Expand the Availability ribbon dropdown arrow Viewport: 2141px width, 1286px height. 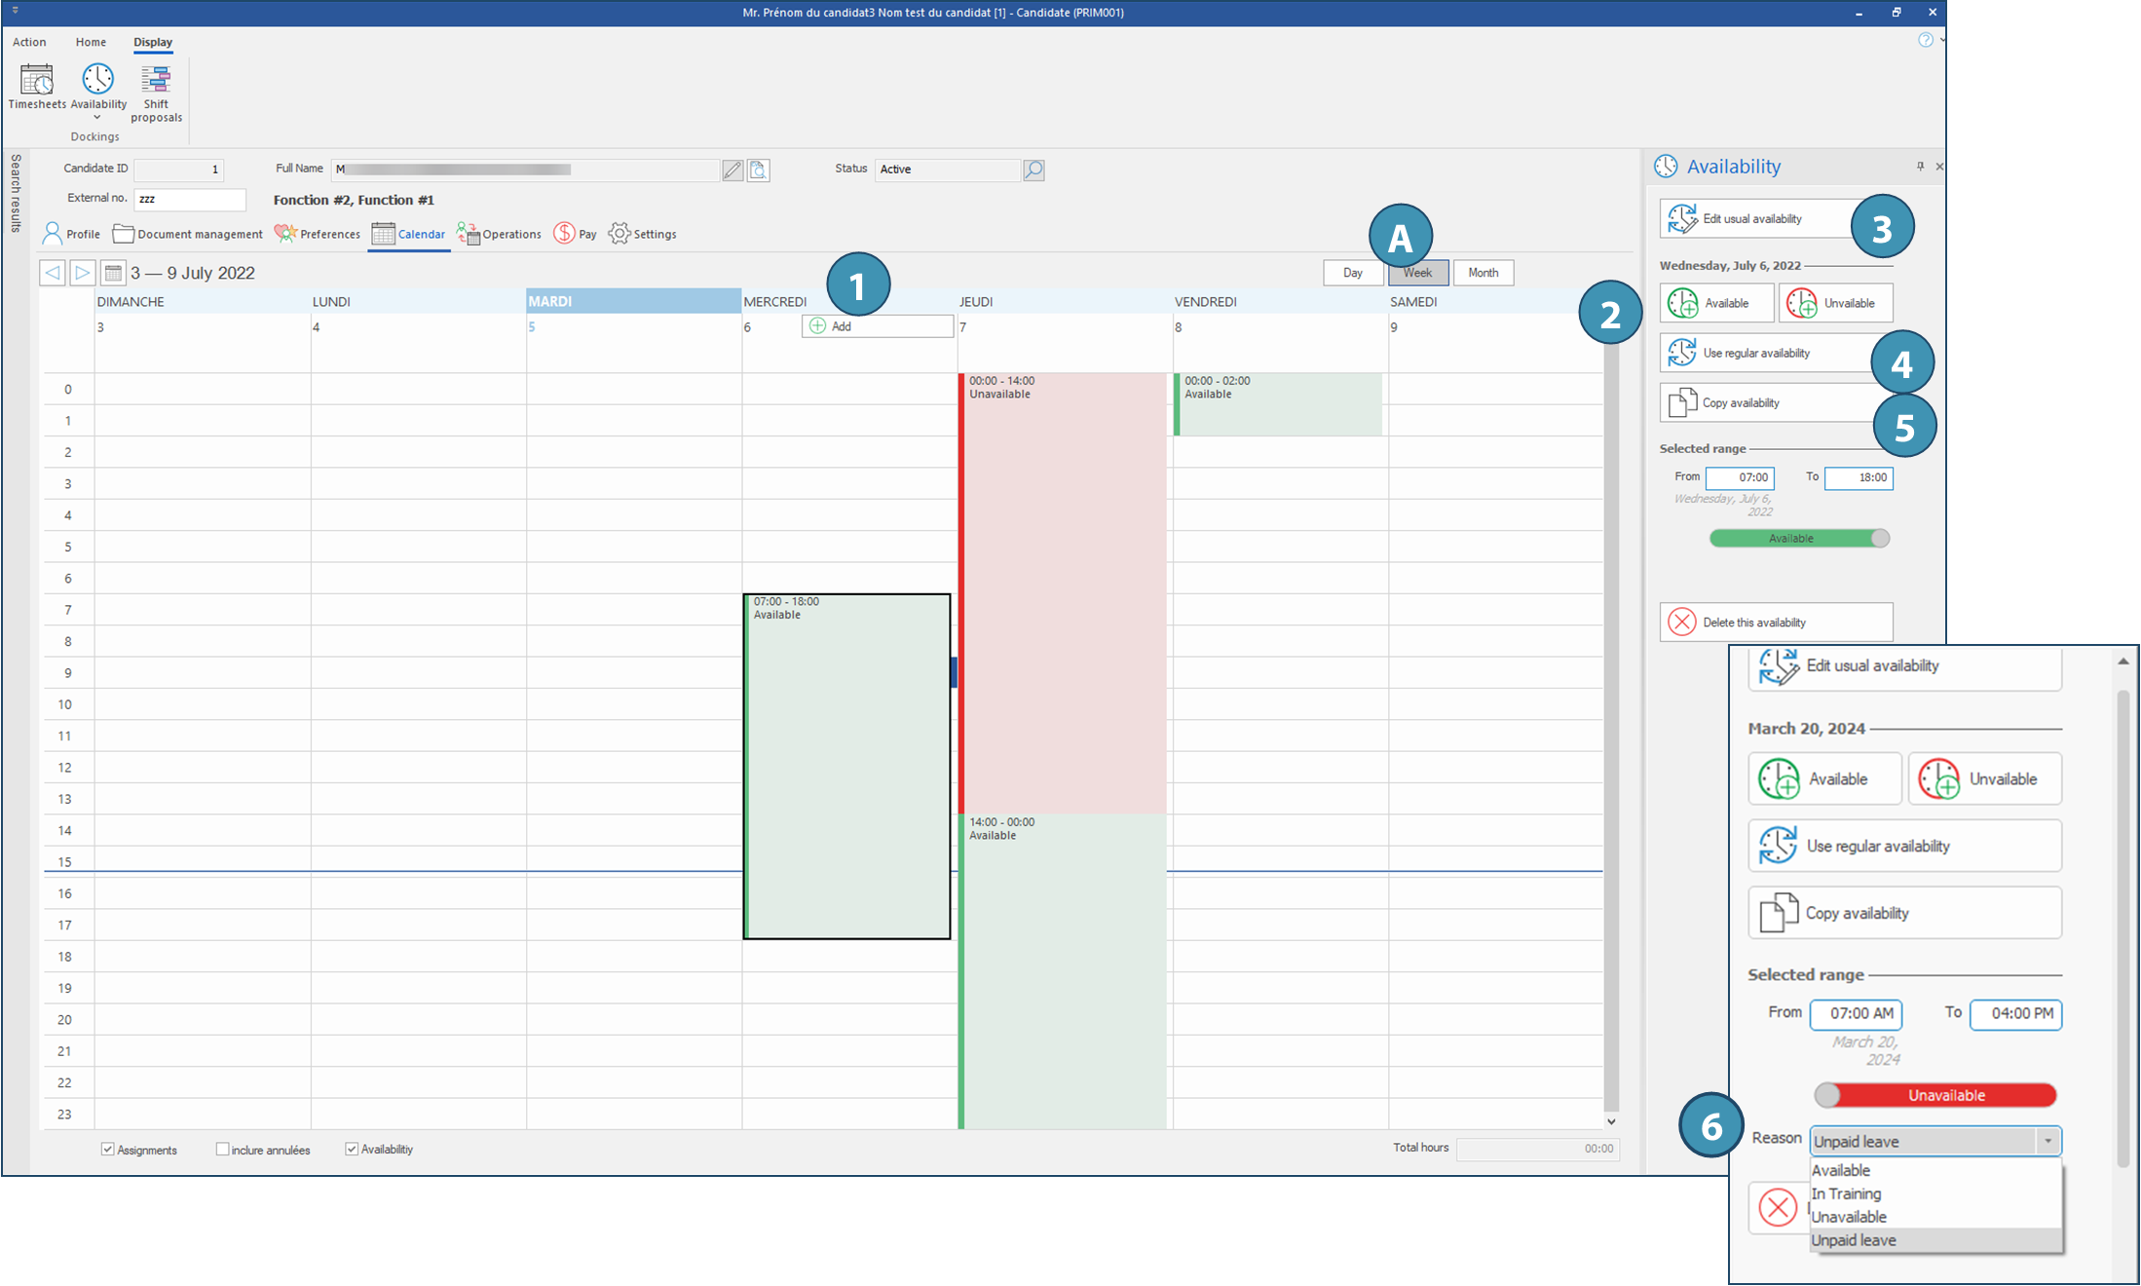click(97, 118)
